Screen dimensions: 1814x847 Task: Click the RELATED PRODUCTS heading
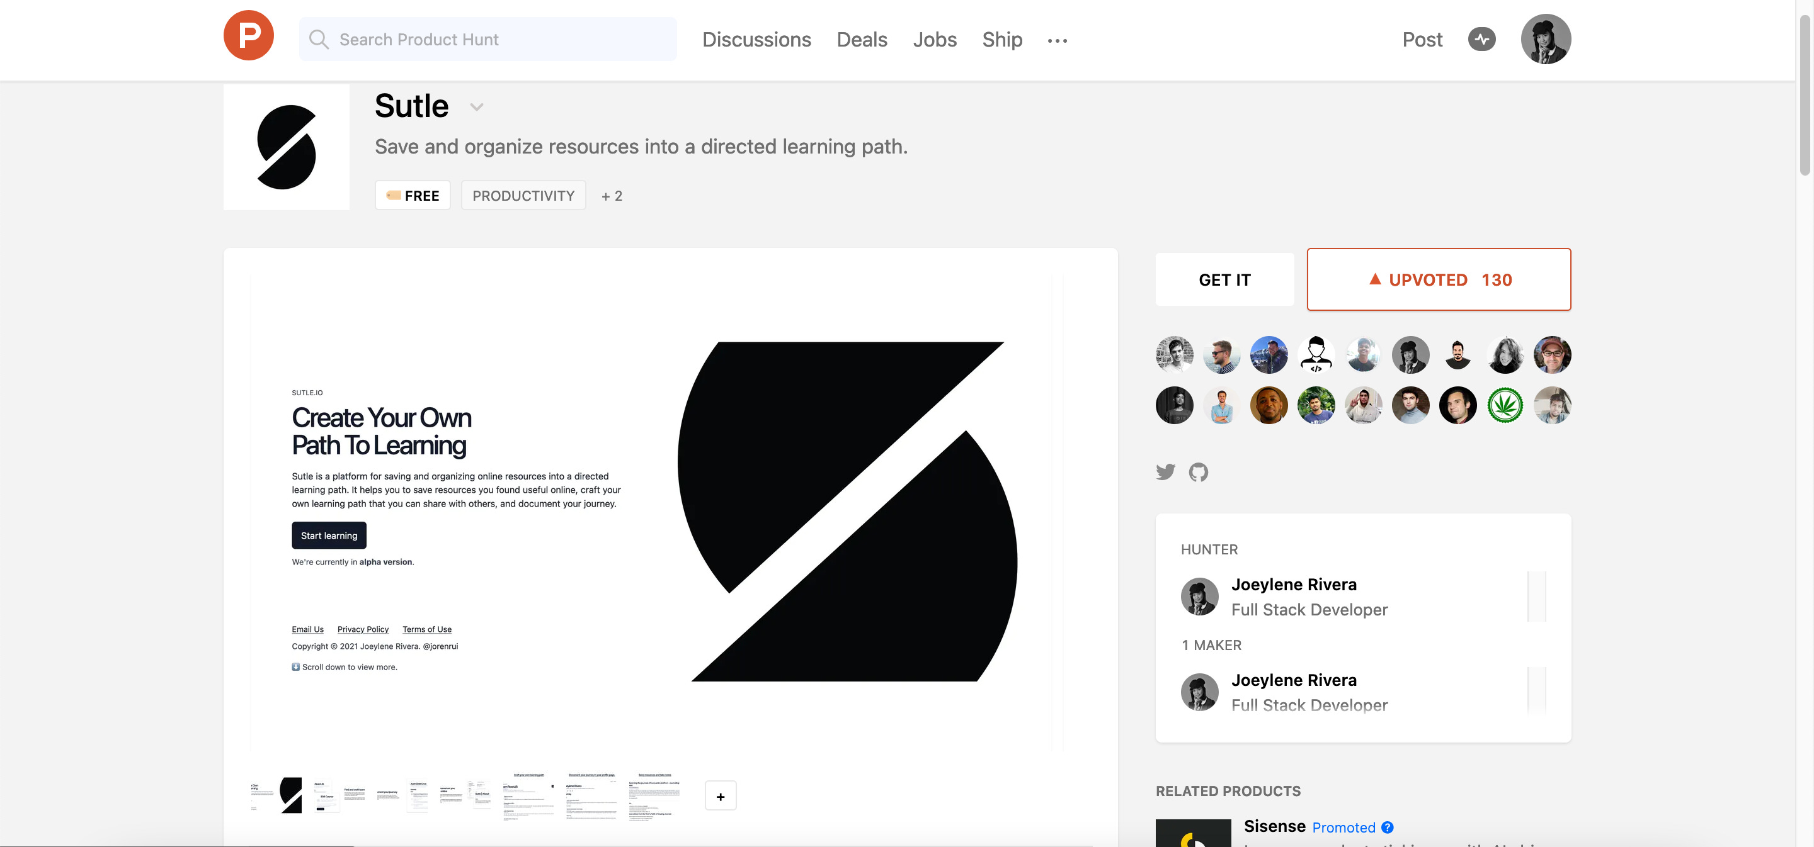click(x=1228, y=791)
